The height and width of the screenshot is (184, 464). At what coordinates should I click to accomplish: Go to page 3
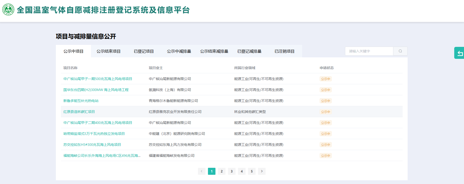(x=232, y=171)
